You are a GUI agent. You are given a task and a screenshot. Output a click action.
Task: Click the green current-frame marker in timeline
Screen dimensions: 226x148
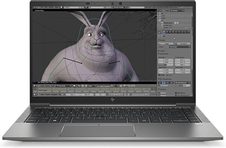[x=135, y=89]
